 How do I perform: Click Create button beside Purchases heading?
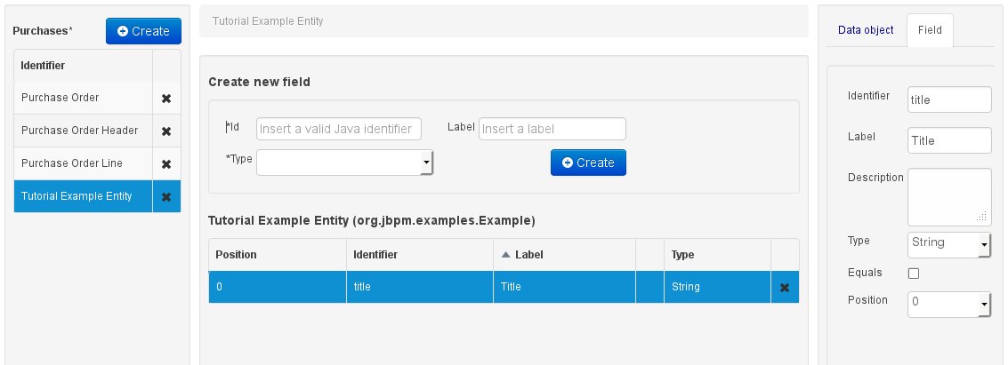pos(143,31)
